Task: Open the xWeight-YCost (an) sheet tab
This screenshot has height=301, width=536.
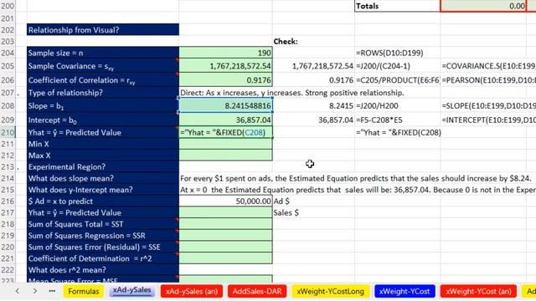Action: pos(478,291)
